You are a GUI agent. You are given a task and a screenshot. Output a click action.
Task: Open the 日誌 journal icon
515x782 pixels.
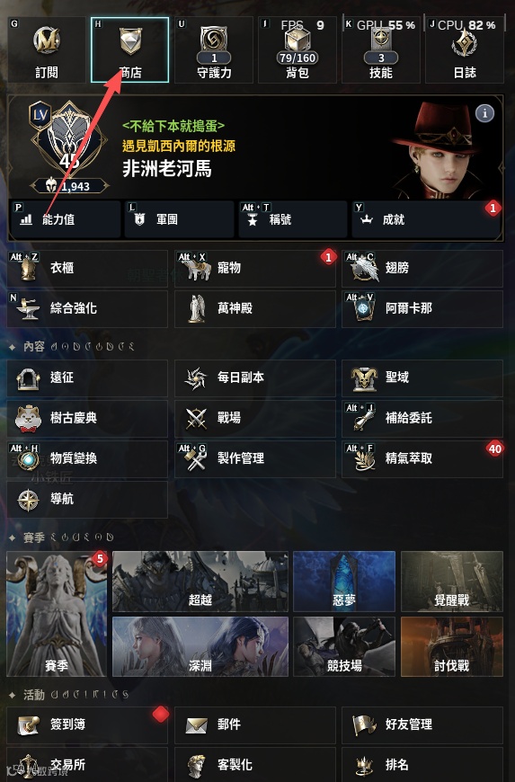(465, 49)
